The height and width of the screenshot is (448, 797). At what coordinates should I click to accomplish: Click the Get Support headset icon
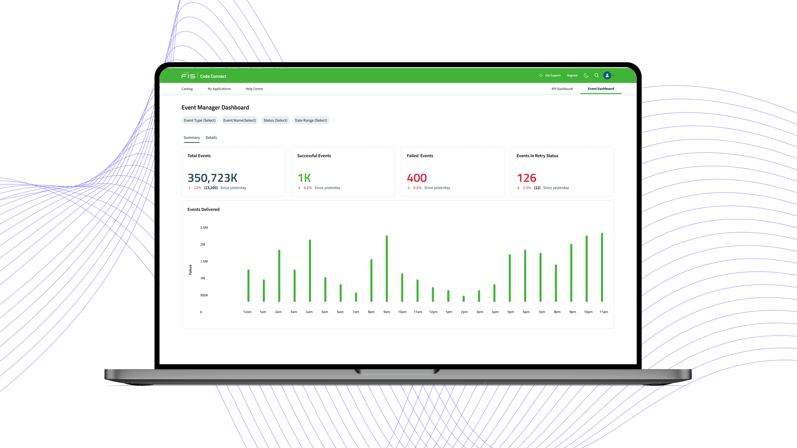point(540,75)
